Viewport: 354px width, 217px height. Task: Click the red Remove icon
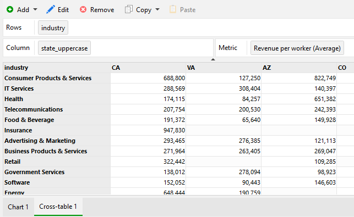(83, 9)
